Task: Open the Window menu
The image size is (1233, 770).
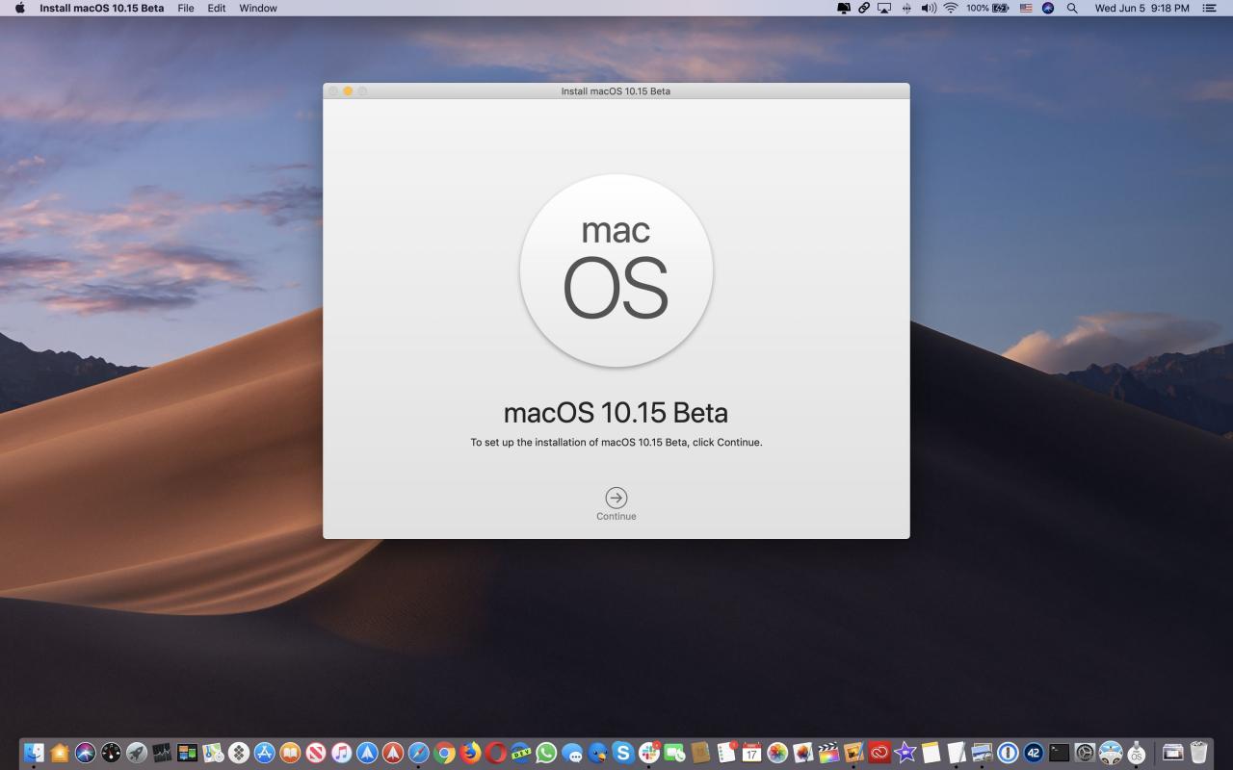Action: 258,8
